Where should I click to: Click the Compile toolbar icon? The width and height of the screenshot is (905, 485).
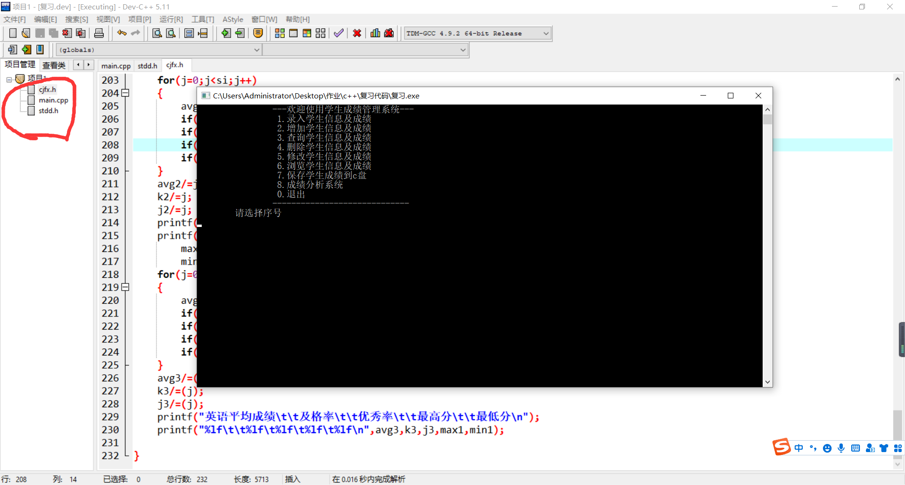coord(280,33)
